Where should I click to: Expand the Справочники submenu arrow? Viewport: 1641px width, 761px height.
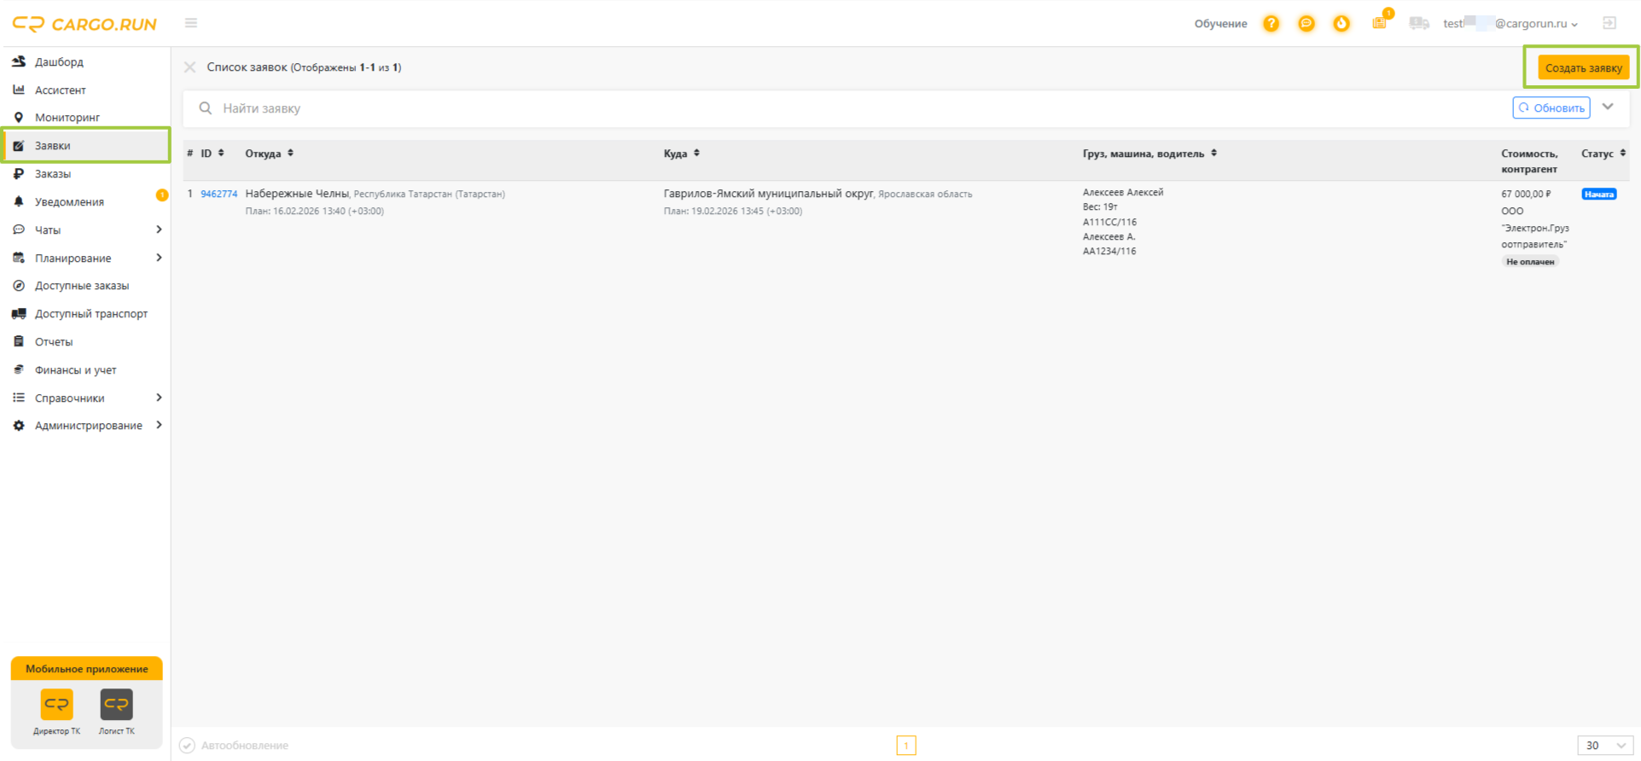click(x=159, y=398)
